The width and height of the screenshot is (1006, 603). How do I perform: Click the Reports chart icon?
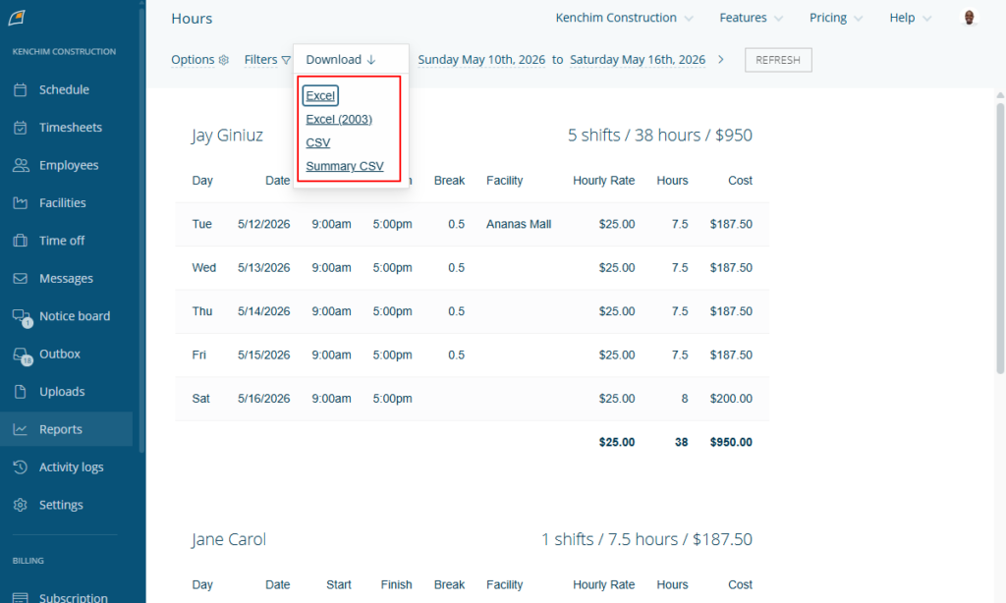click(21, 430)
